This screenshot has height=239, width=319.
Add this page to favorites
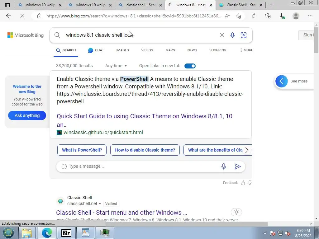[238, 16]
